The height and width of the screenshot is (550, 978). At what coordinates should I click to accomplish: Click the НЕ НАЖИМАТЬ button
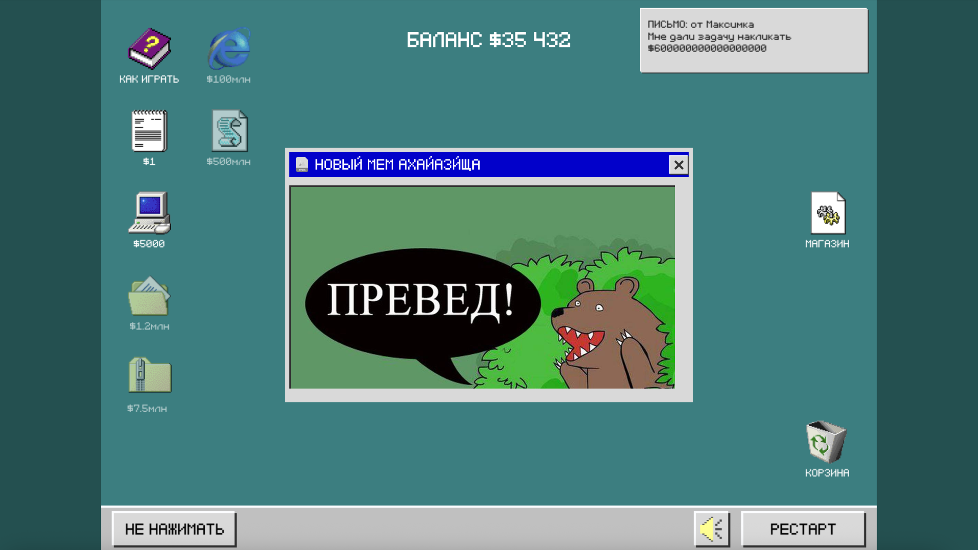(x=174, y=529)
